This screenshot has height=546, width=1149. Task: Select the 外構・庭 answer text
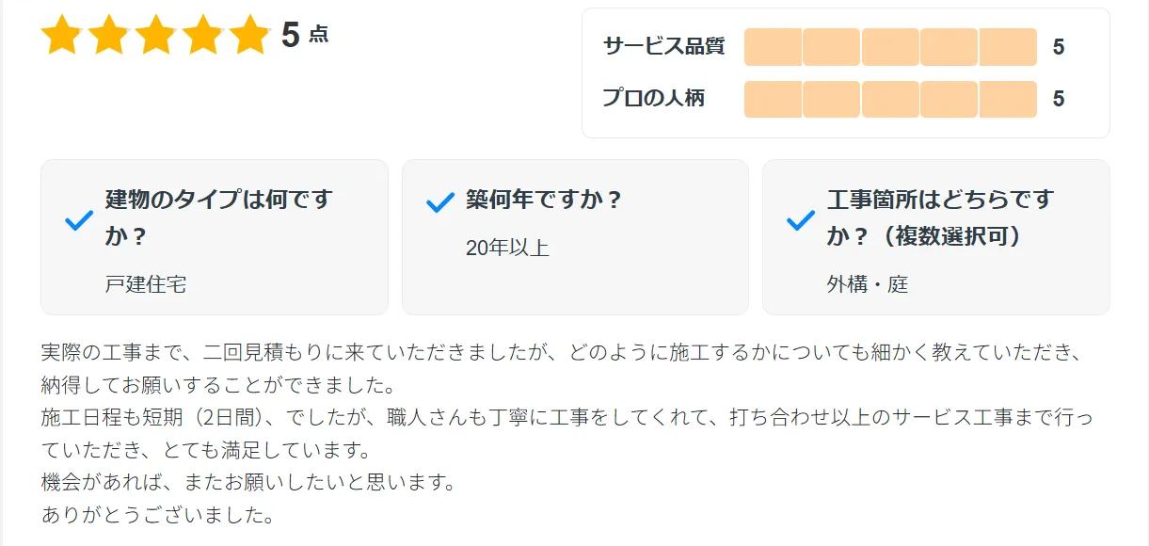(868, 284)
